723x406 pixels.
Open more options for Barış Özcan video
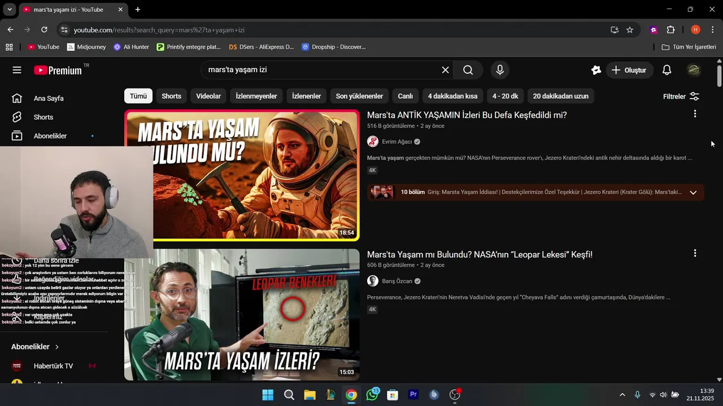tap(695, 253)
